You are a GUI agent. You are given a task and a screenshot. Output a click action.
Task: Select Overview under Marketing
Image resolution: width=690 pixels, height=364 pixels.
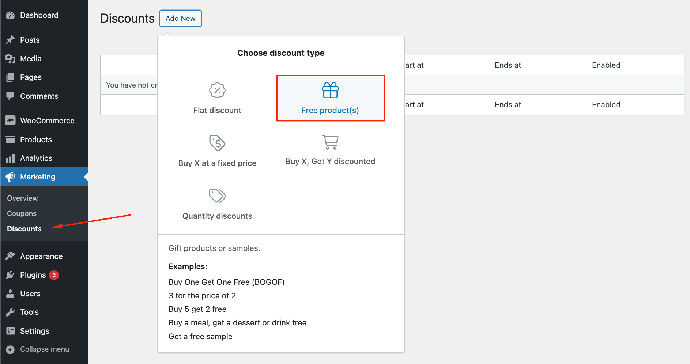[22, 198]
